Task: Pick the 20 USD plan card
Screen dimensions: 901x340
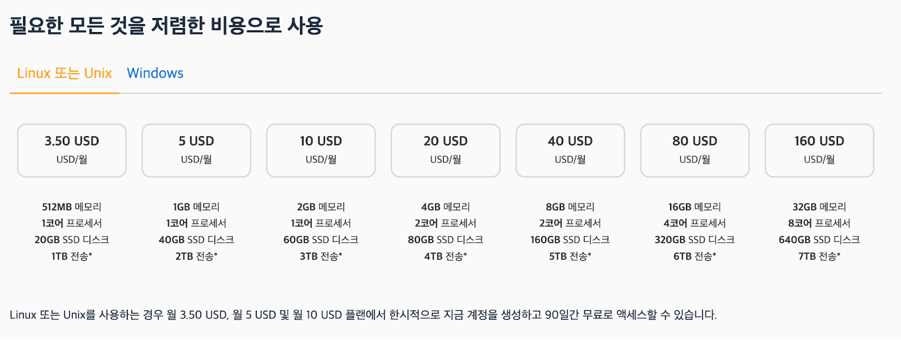Action: (x=445, y=151)
